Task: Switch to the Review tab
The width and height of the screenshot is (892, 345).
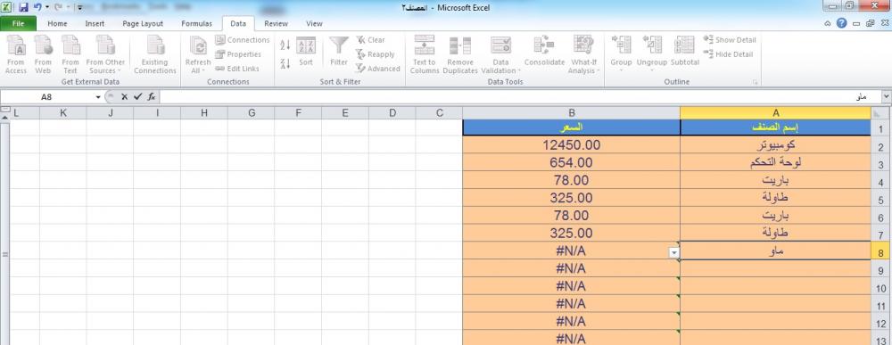Action: coord(276,24)
